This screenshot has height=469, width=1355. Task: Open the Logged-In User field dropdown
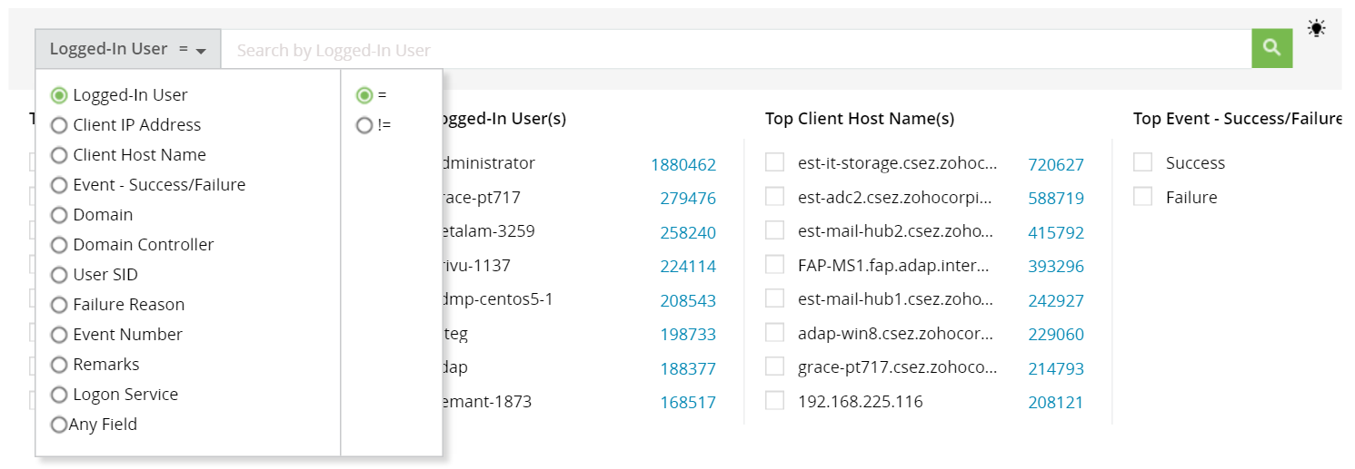pyautogui.click(x=128, y=49)
